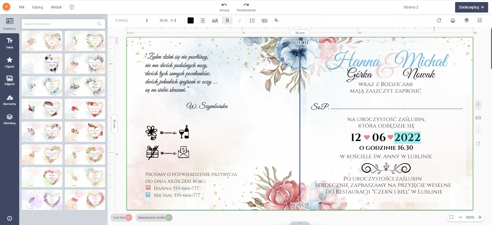Click the search magnifier icon
This screenshot has height=225, width=492.
pos(99,24)
